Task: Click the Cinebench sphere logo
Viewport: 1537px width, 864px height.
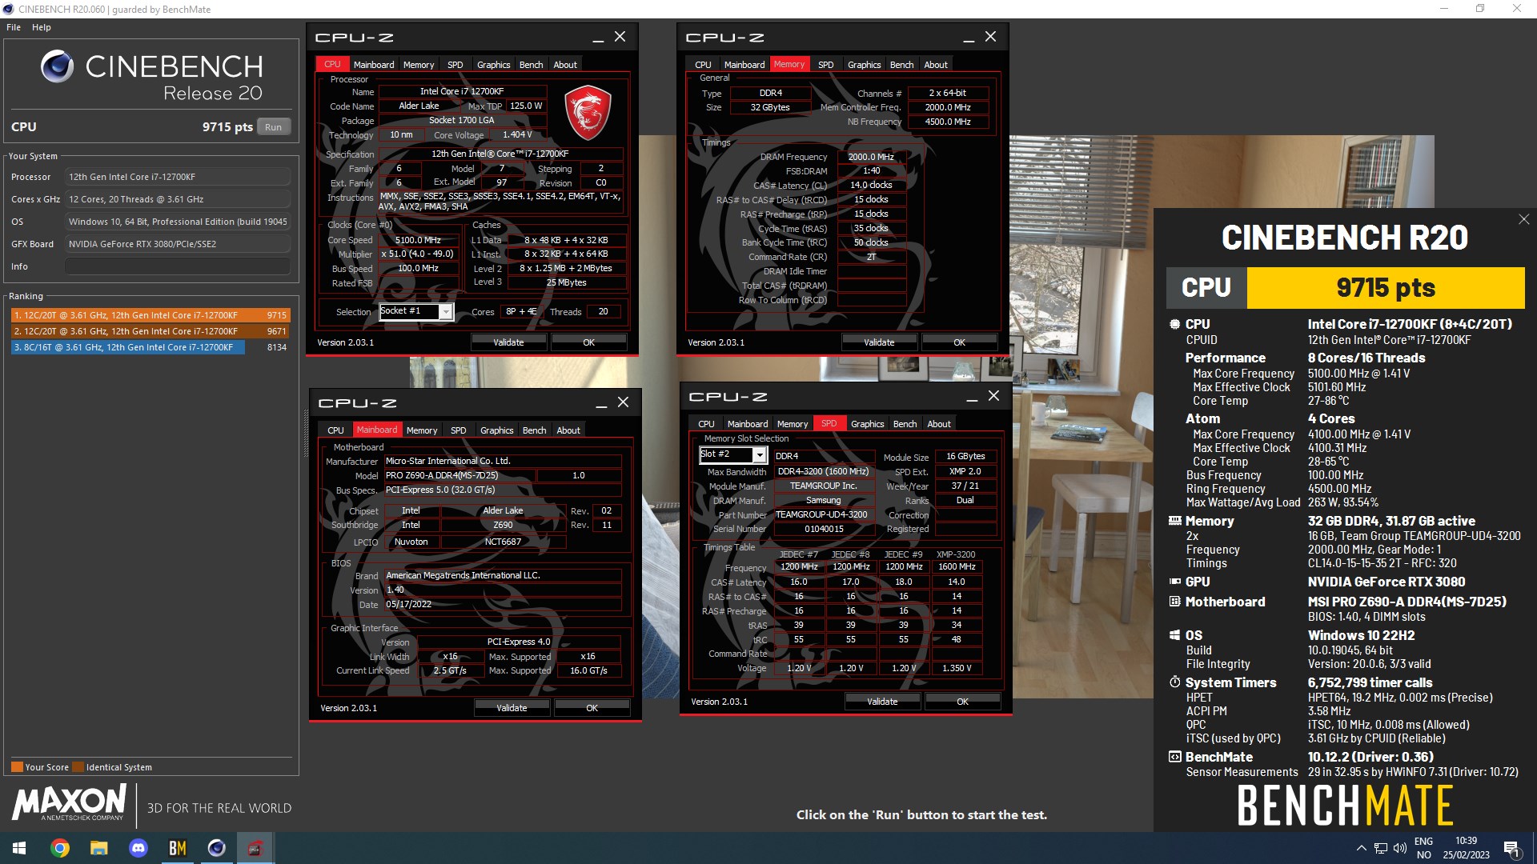Action: [57, 66]
